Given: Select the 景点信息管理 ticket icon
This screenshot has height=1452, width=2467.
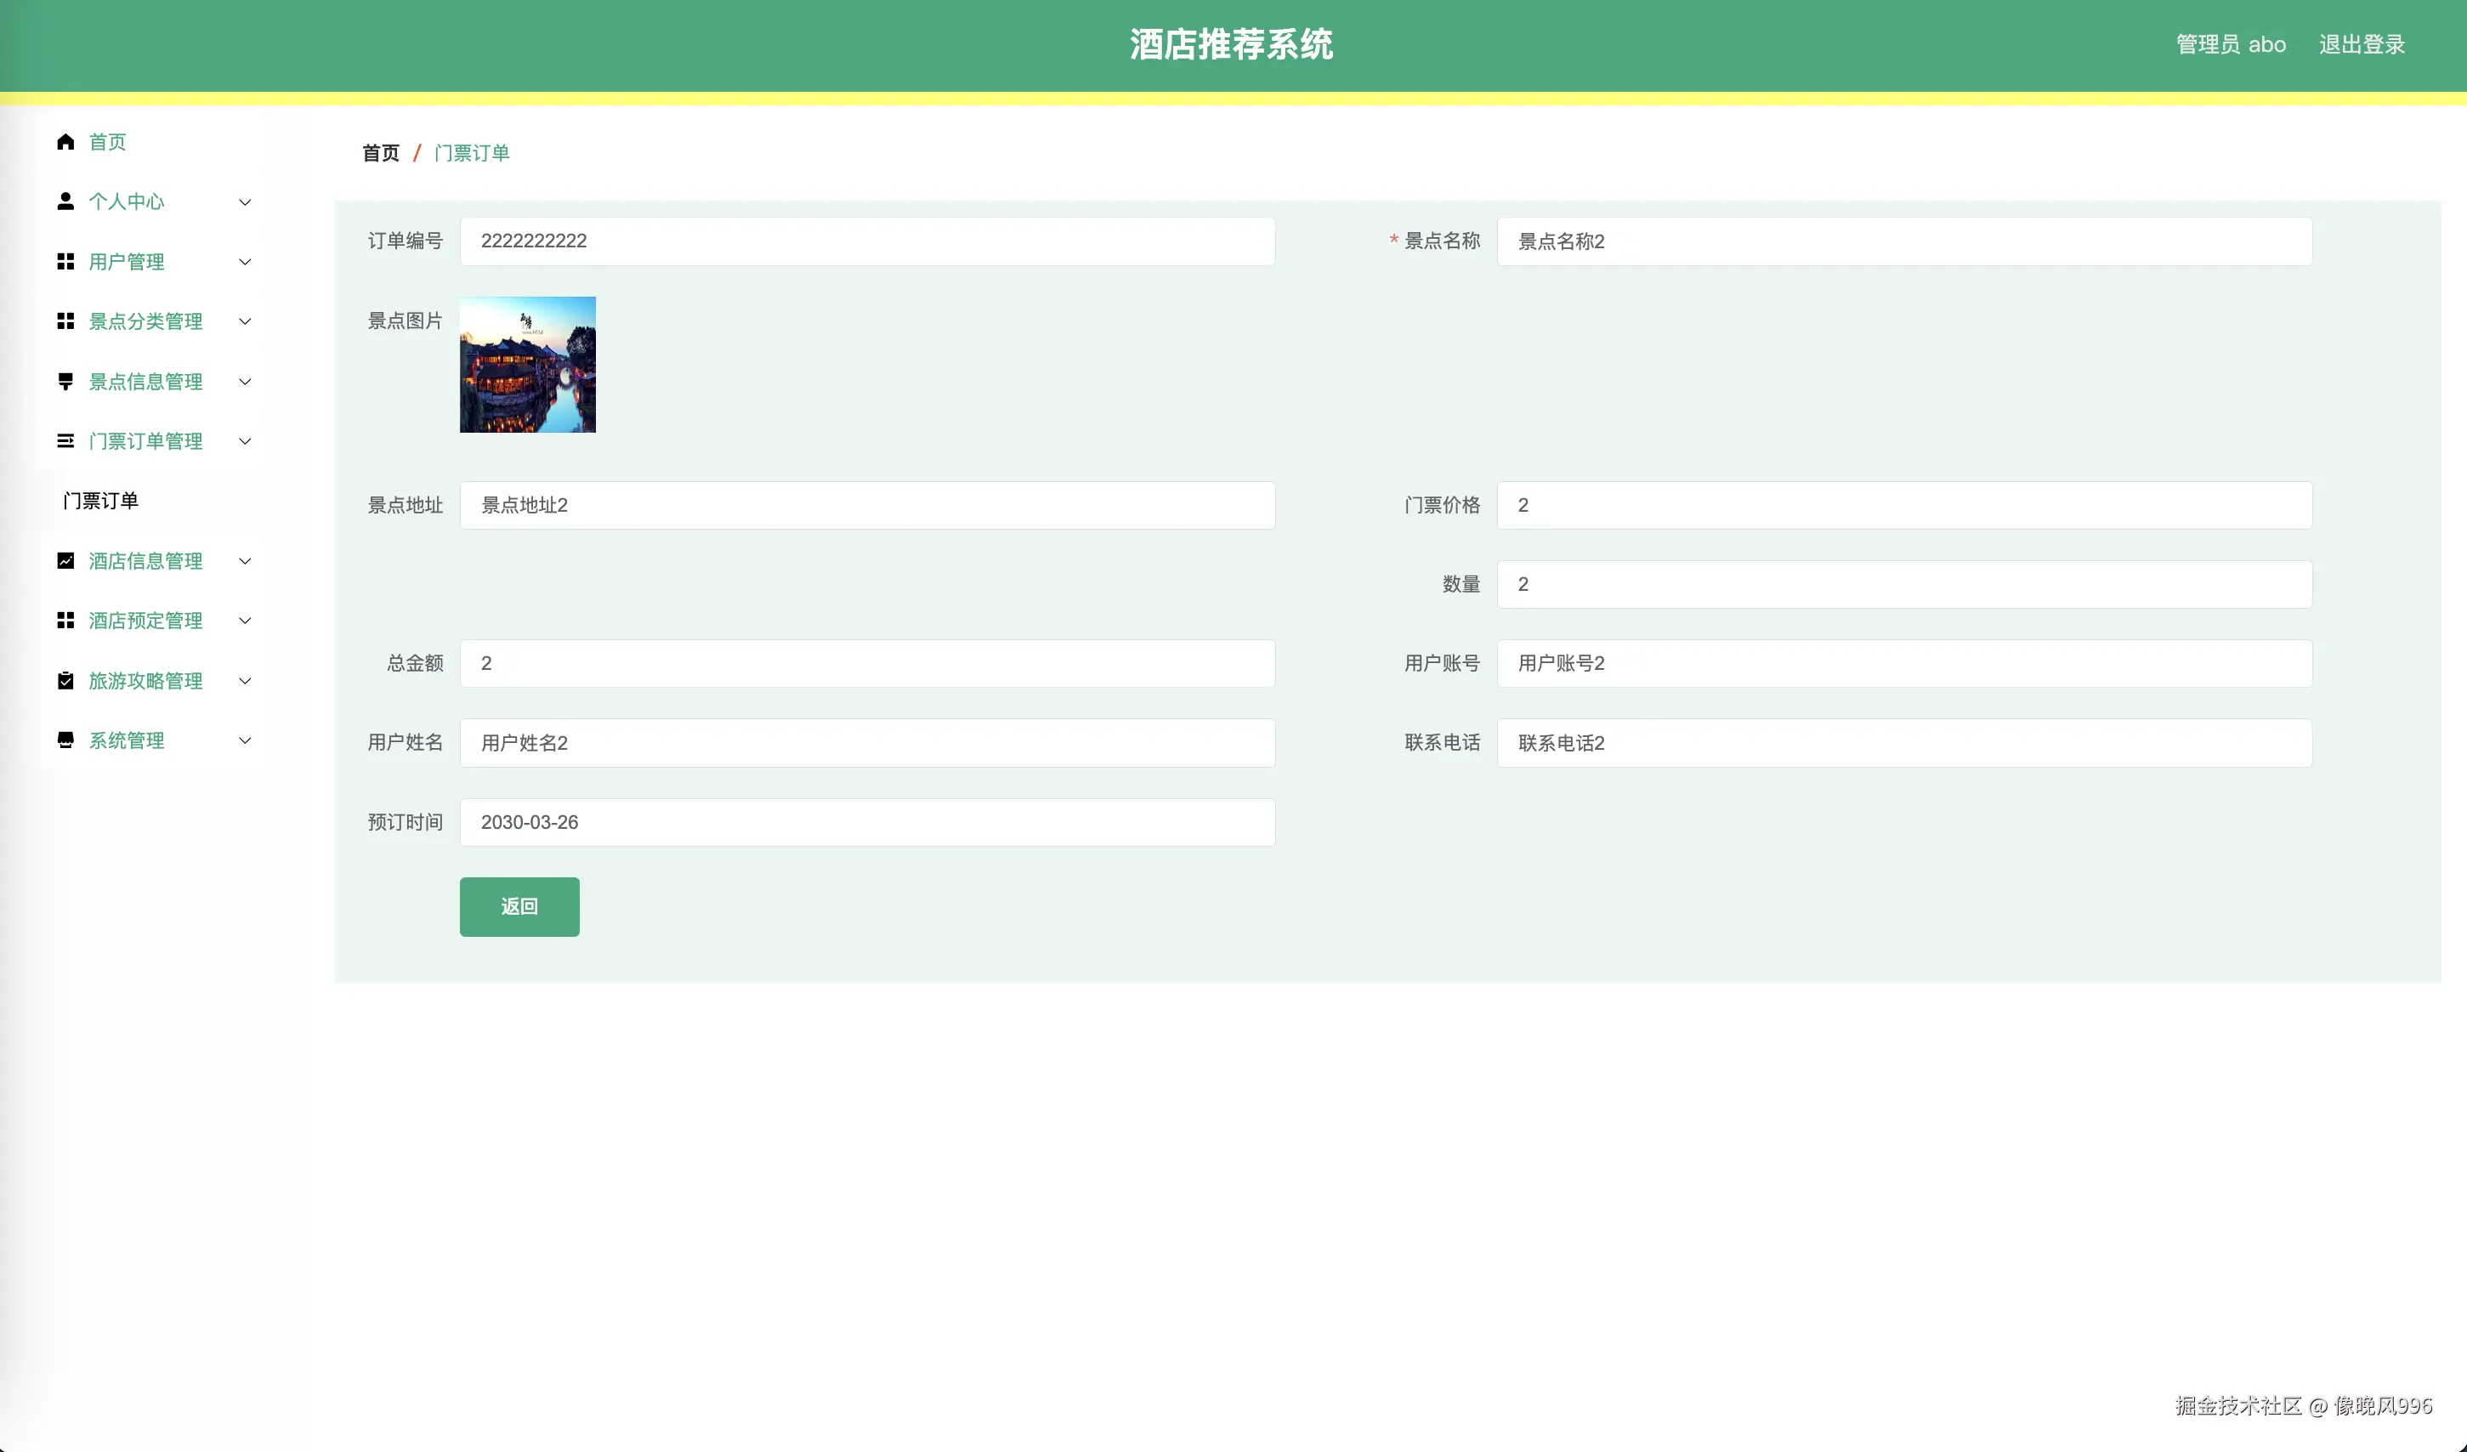Looking at the screenshot, I should click(65, 382).
